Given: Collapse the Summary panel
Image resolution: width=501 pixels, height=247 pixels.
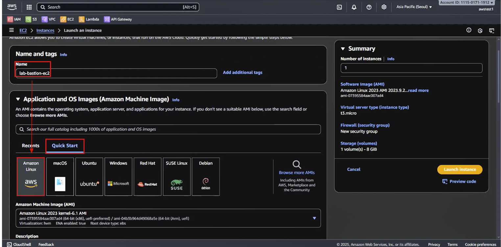Looking at the screenshot, I should [x=343, y=49].
